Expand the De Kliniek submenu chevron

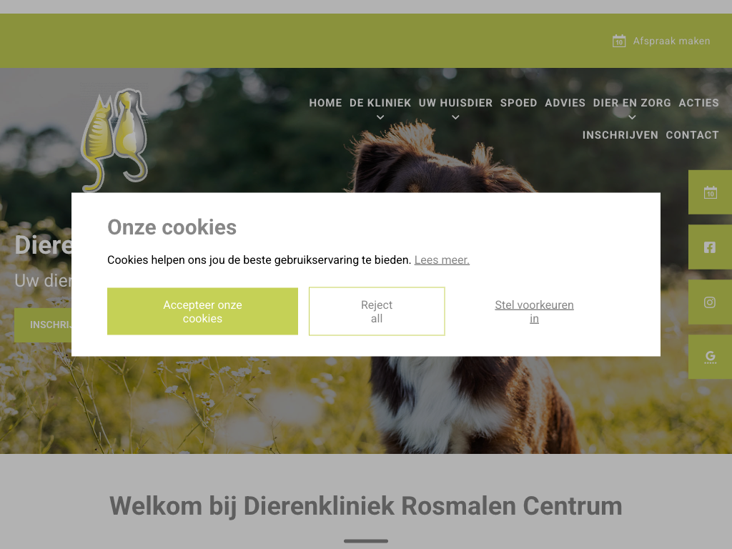[380, 118]
